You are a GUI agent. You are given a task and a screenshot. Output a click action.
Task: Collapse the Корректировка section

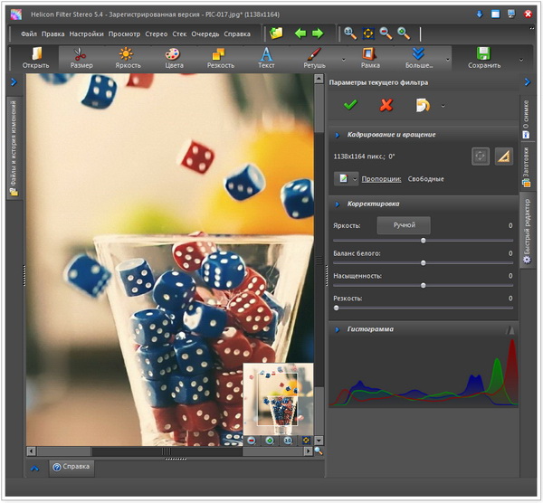[338, 204]
